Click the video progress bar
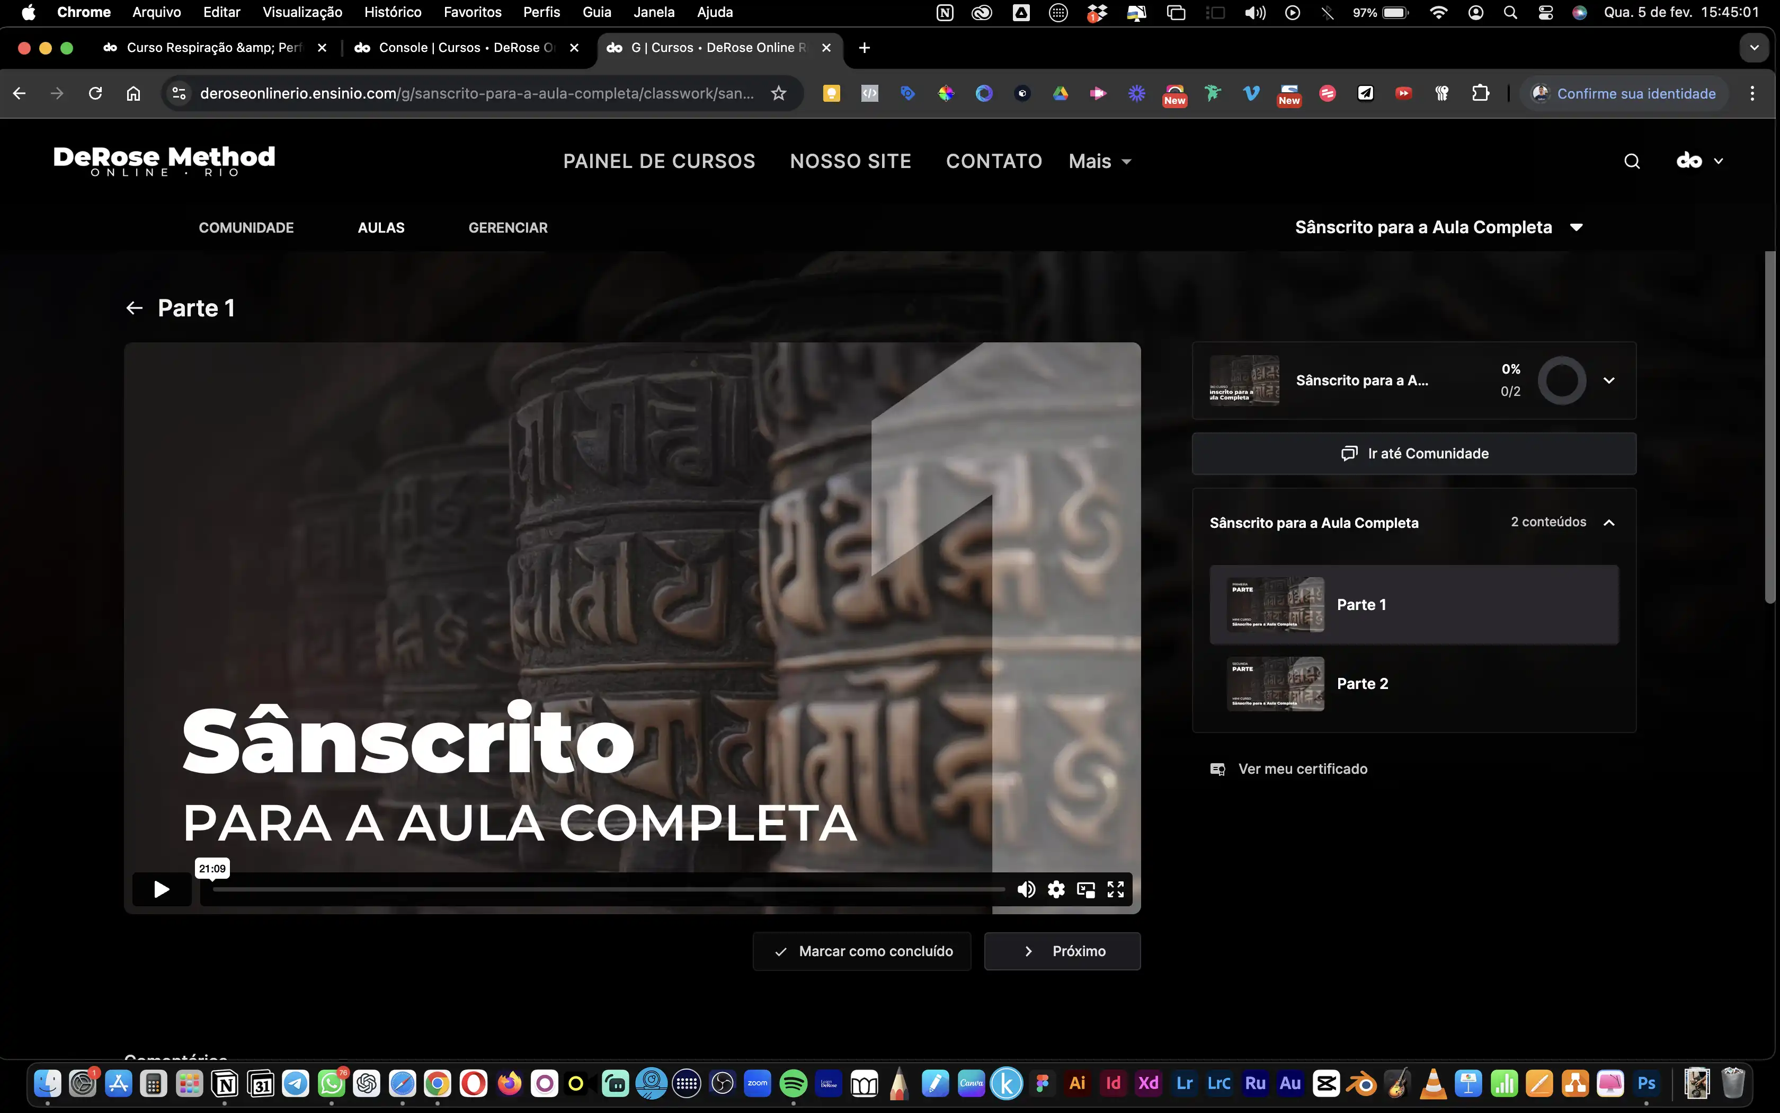The width and height of the screenshot is (1780, 1113). pos(608,889)
